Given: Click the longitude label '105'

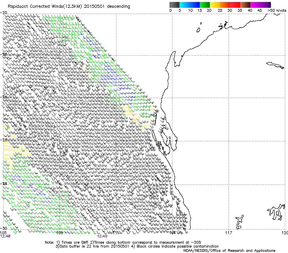Looking at the screenshot, I should pos(3,233).
